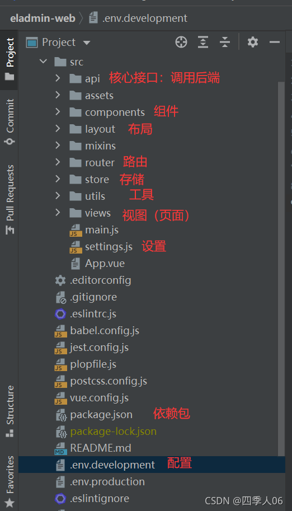The image size is (292, 511).
Task: Click .env.development in breadcrumb bar
Action: pyautogui.click(x=144, y=18)
